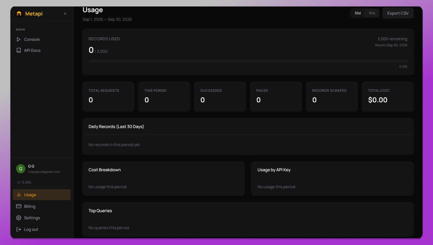Click the sidebar 0 / 3,000 quota bar

point(42,186)
